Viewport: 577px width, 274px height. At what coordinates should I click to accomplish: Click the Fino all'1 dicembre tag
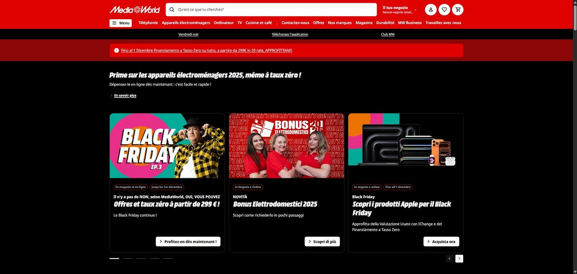398,187
